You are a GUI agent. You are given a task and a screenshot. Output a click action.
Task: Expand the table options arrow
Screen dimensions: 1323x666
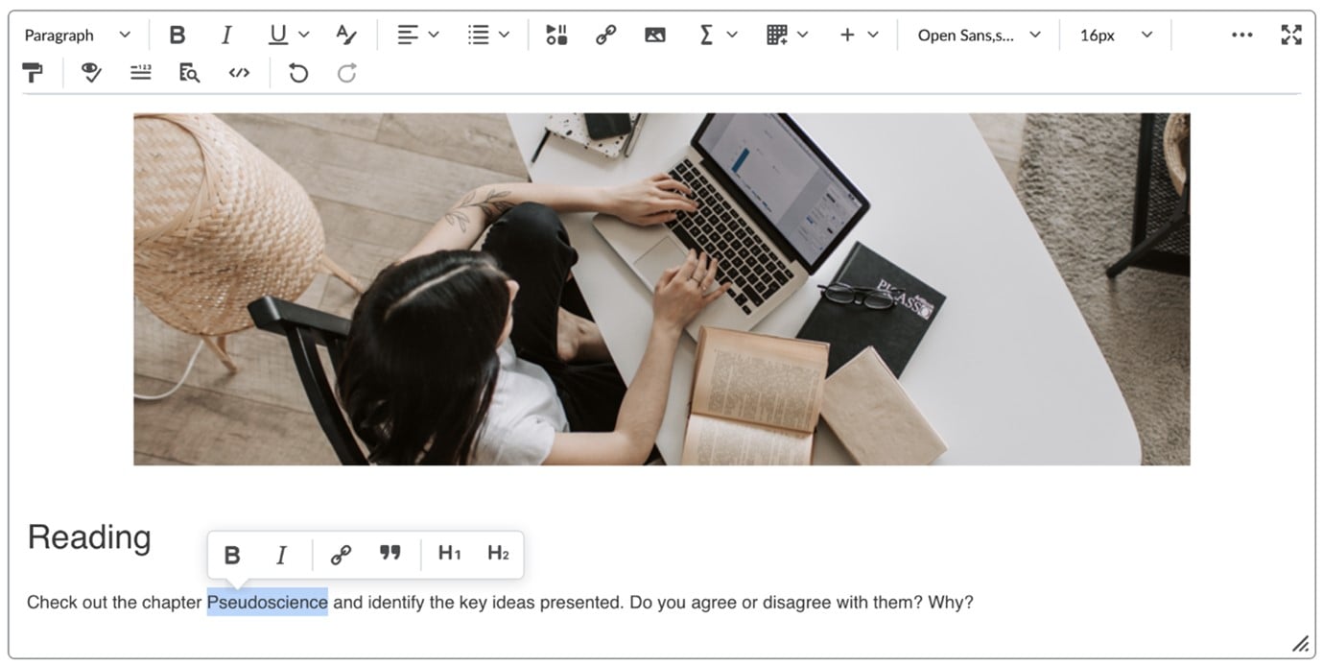click(x=803, y=36)
